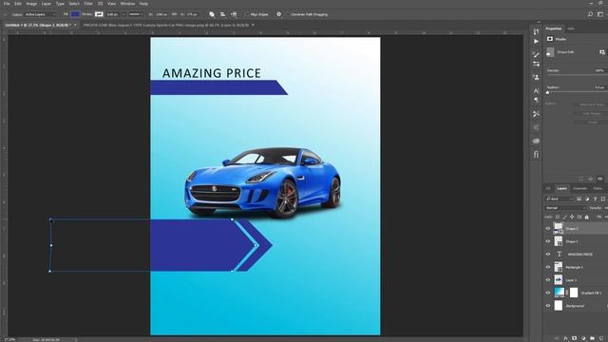Viewport: 608px width, 342px height.
Task: Click the apply mask icon in Properties
Action: point(590,179)
